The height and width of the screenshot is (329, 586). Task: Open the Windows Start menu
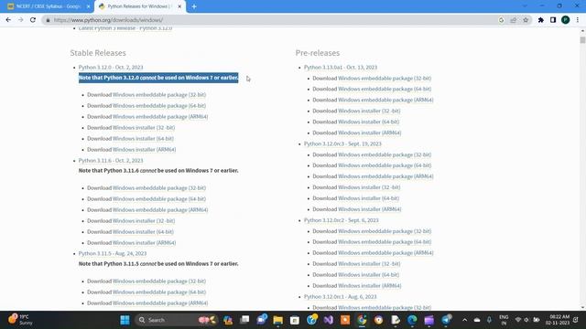(125, 320)
